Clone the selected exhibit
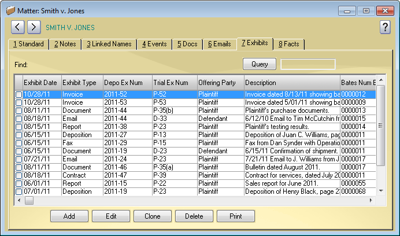Screen dimensions: 400x236 (x=153, y=216)
